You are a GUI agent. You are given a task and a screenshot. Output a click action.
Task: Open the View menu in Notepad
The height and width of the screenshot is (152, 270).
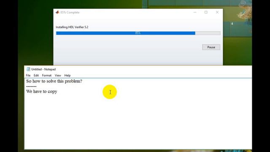[x=58, y=76]
